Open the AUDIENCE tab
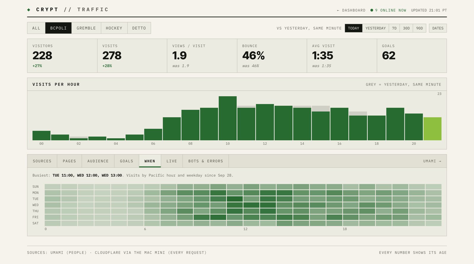 pos(98,161)
